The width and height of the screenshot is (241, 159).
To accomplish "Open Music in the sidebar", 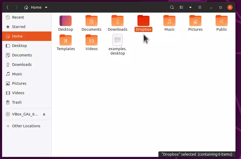I will [27, 74].
